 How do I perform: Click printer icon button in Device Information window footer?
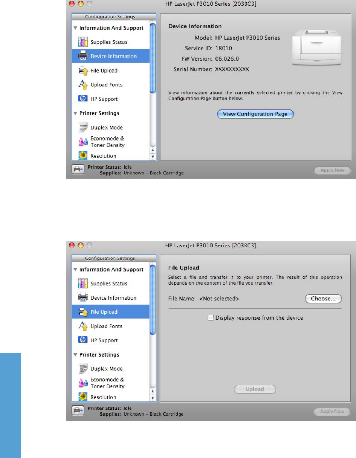(78, 169)
